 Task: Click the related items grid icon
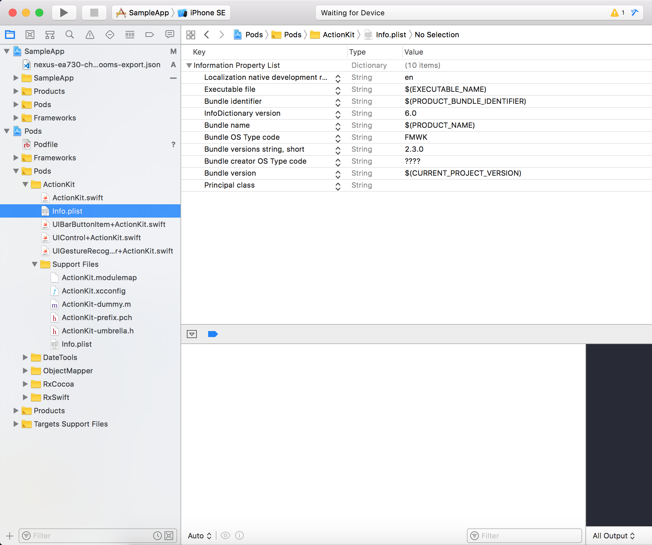click(191, 35)
